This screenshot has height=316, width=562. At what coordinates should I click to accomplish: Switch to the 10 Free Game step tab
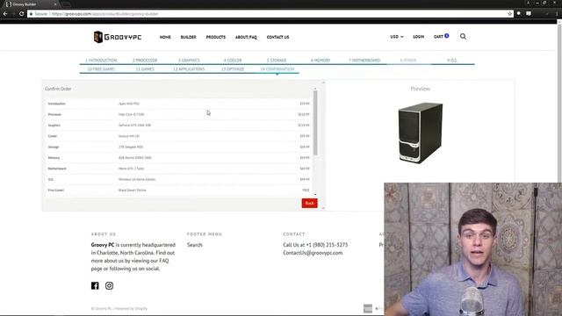[x=102, y=68]
